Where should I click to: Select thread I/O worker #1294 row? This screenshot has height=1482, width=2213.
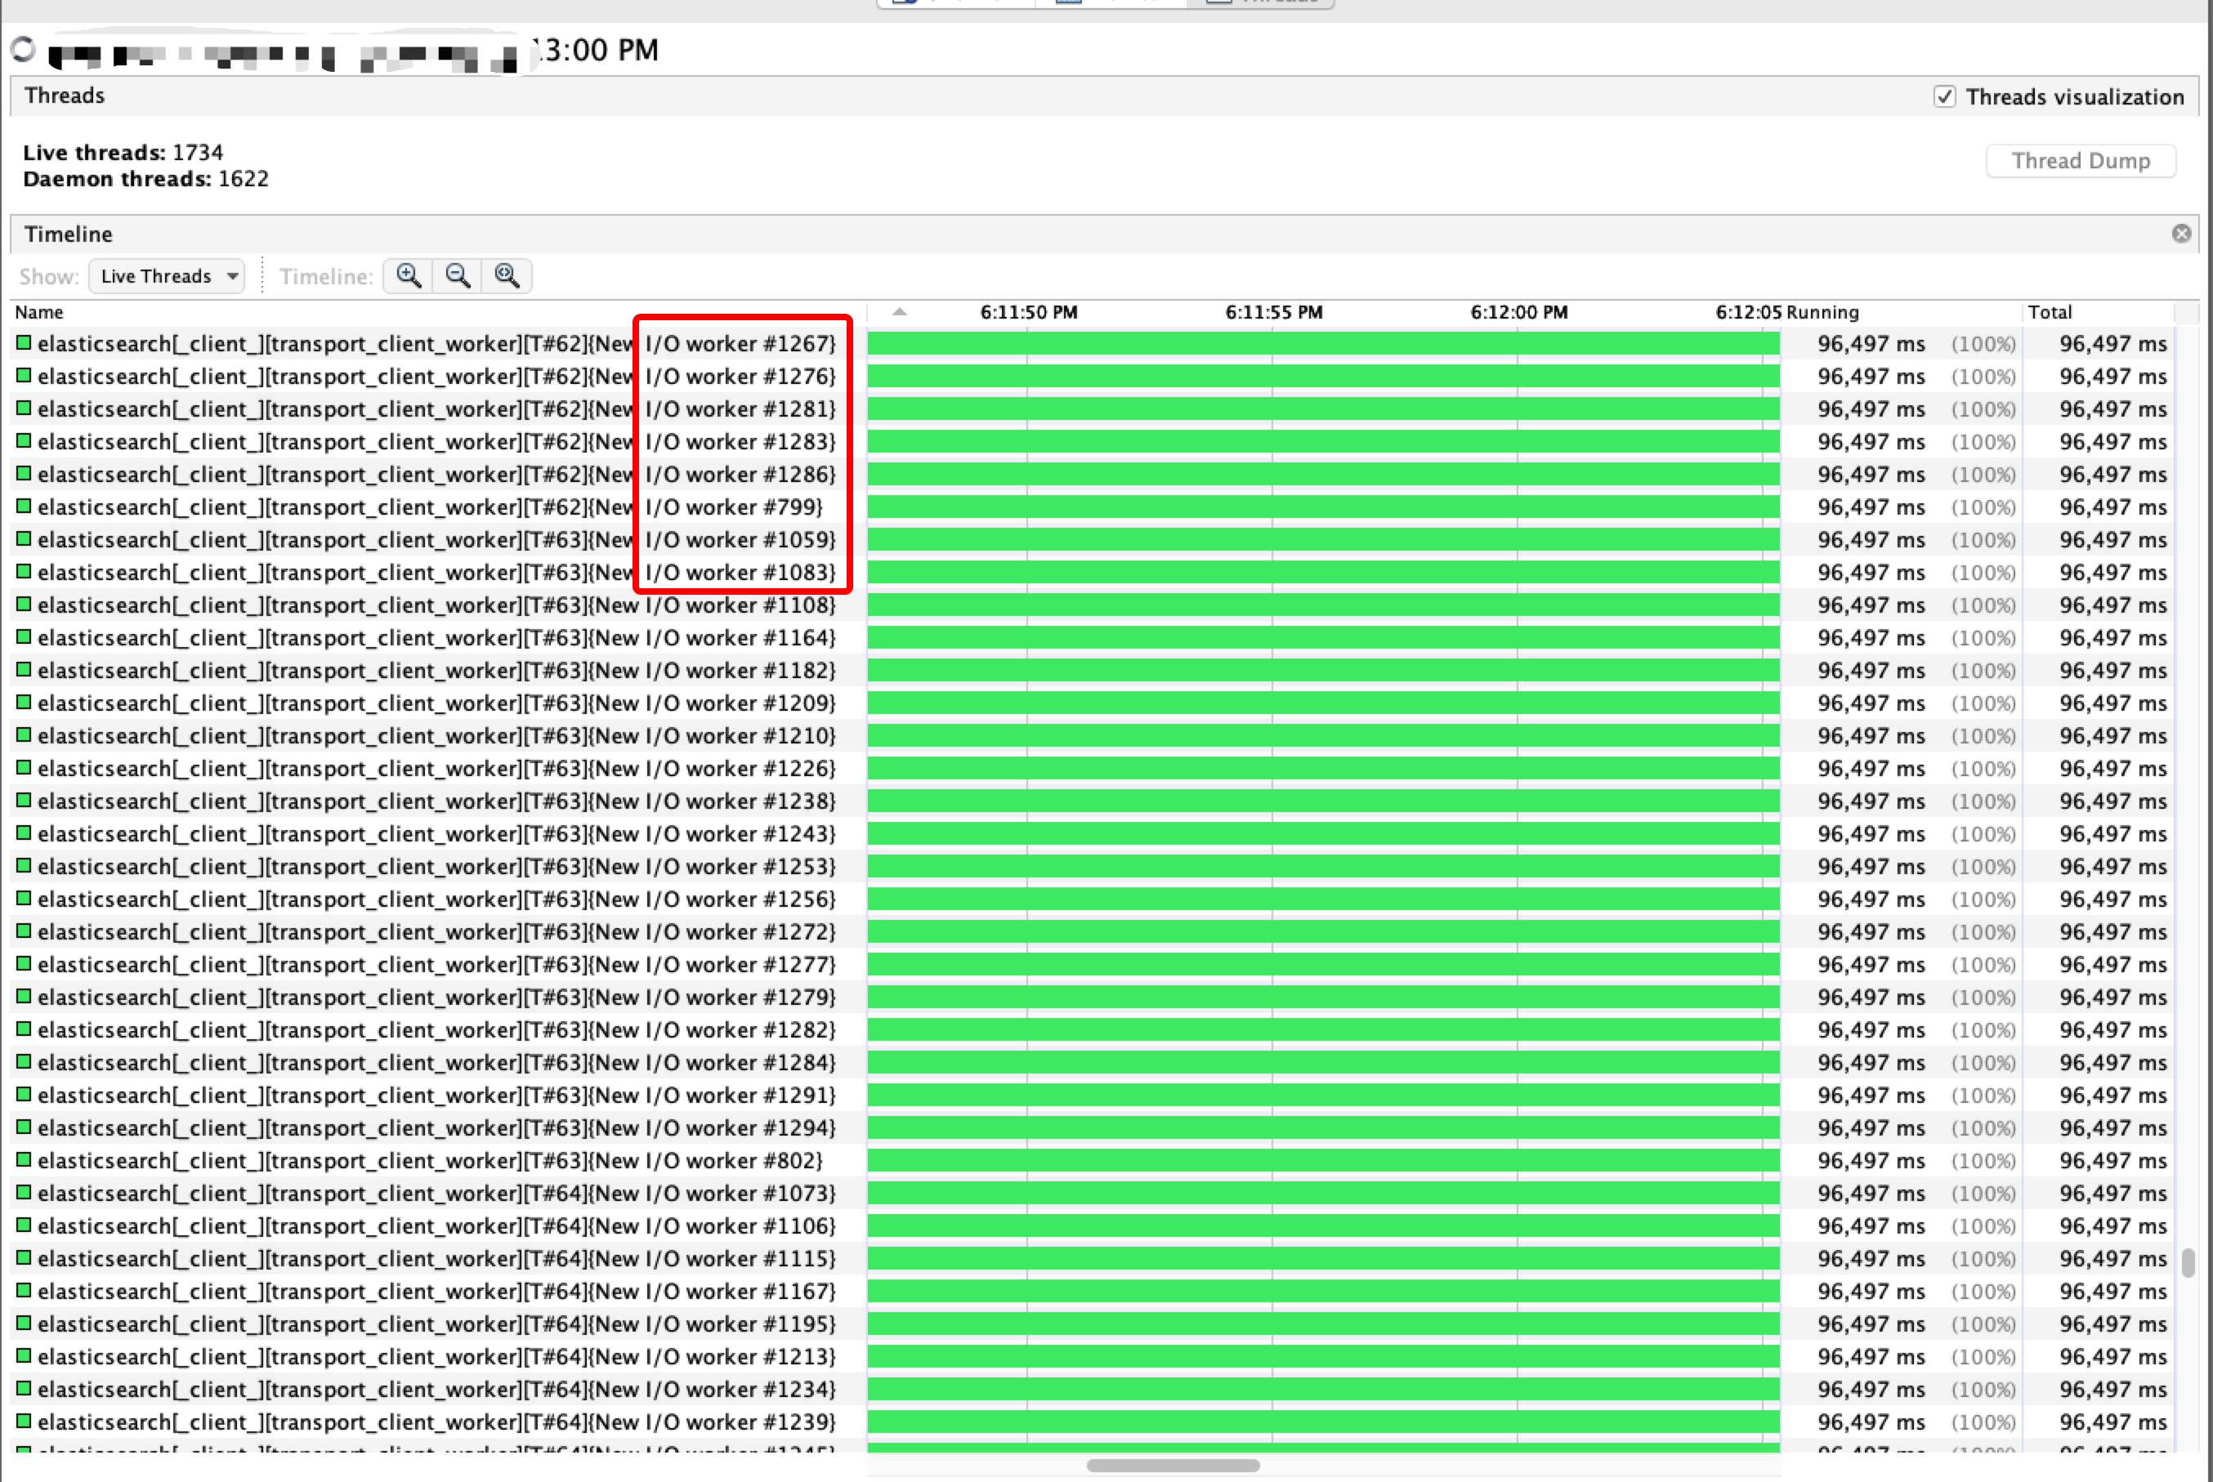(x=1093, y=1128)
